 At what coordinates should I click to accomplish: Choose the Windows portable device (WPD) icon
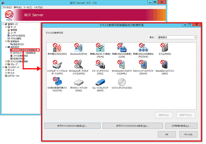78,64
